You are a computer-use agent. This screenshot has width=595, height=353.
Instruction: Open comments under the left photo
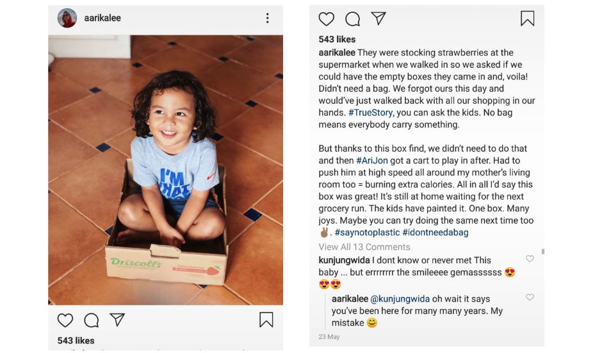coord(92,320)
